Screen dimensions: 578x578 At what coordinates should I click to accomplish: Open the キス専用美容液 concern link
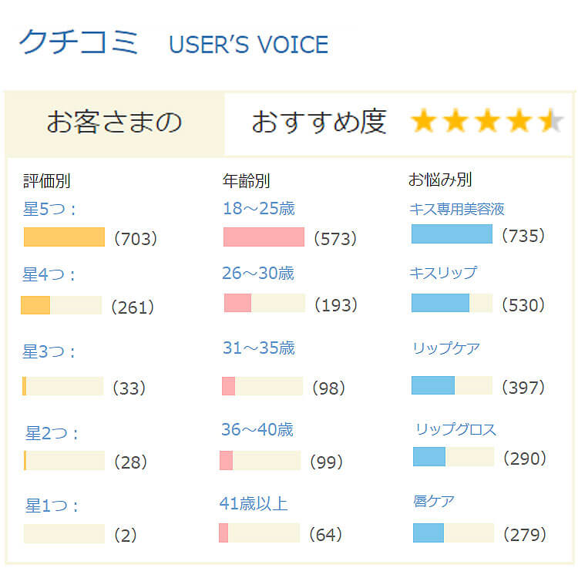[457, 209]
